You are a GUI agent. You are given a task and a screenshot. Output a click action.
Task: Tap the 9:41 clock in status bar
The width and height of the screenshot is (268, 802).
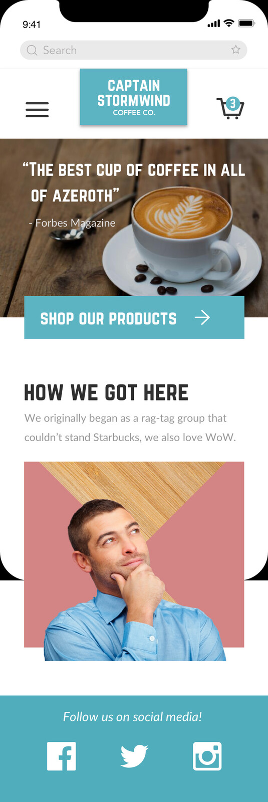pos(32,25)
